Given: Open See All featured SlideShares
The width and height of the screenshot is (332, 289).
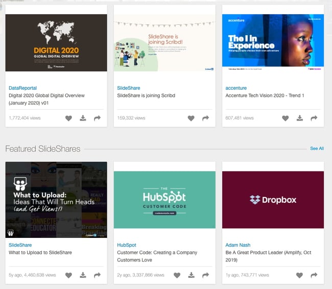Looking at the screenshot, I should (x=317, y=149).
